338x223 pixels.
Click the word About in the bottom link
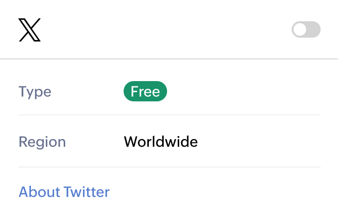40,192
